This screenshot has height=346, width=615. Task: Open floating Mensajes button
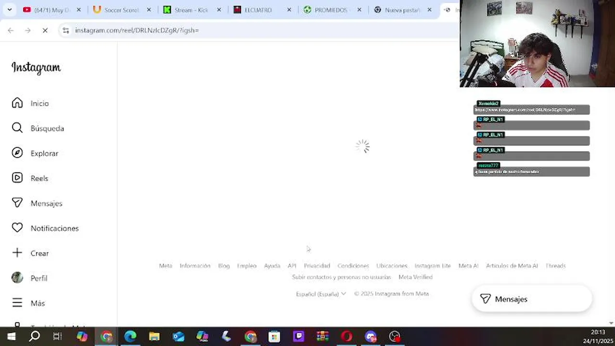click(x=532, y=299)
